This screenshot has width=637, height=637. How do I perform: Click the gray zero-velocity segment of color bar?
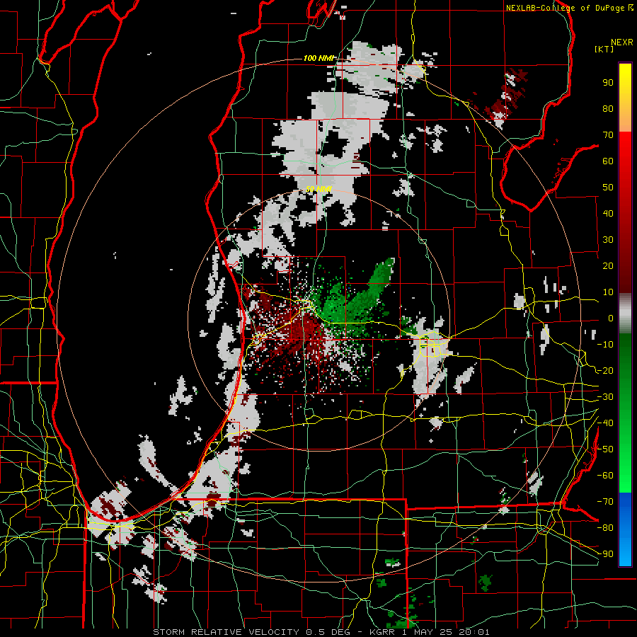click(x=625, y=314)
